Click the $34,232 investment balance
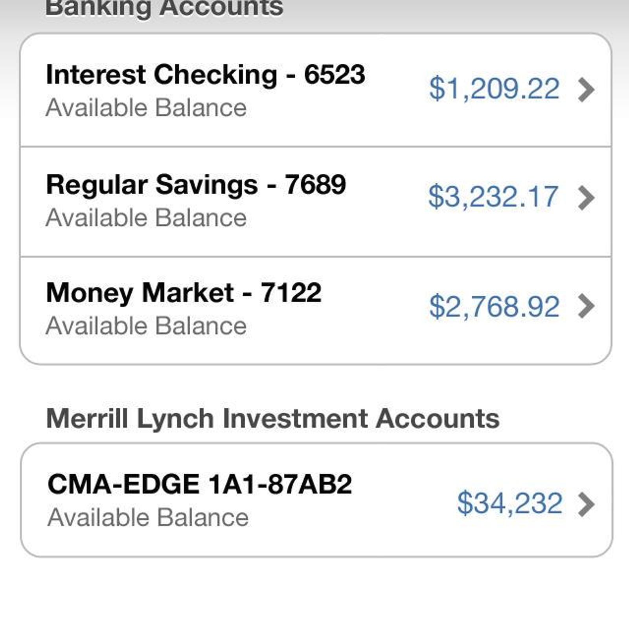Viewport: 629px width, 629px height. click(510, 504)
